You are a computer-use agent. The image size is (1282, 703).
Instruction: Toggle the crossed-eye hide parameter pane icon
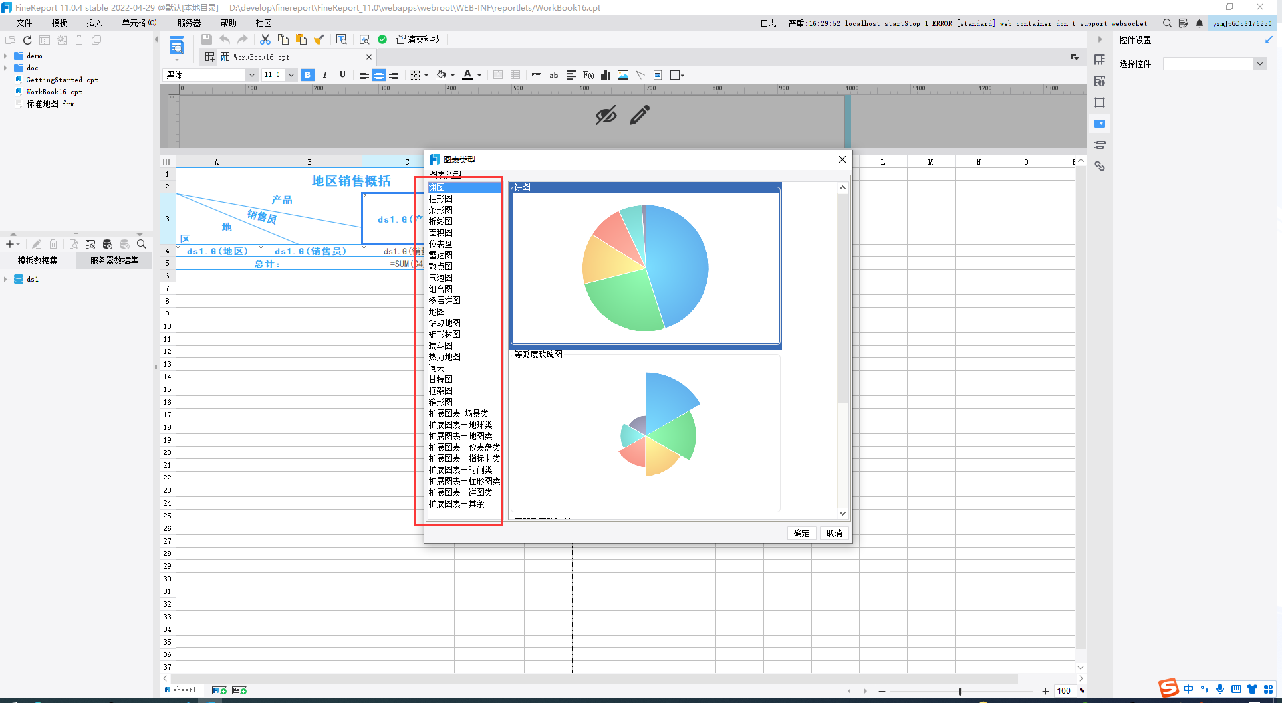[606, 115]
